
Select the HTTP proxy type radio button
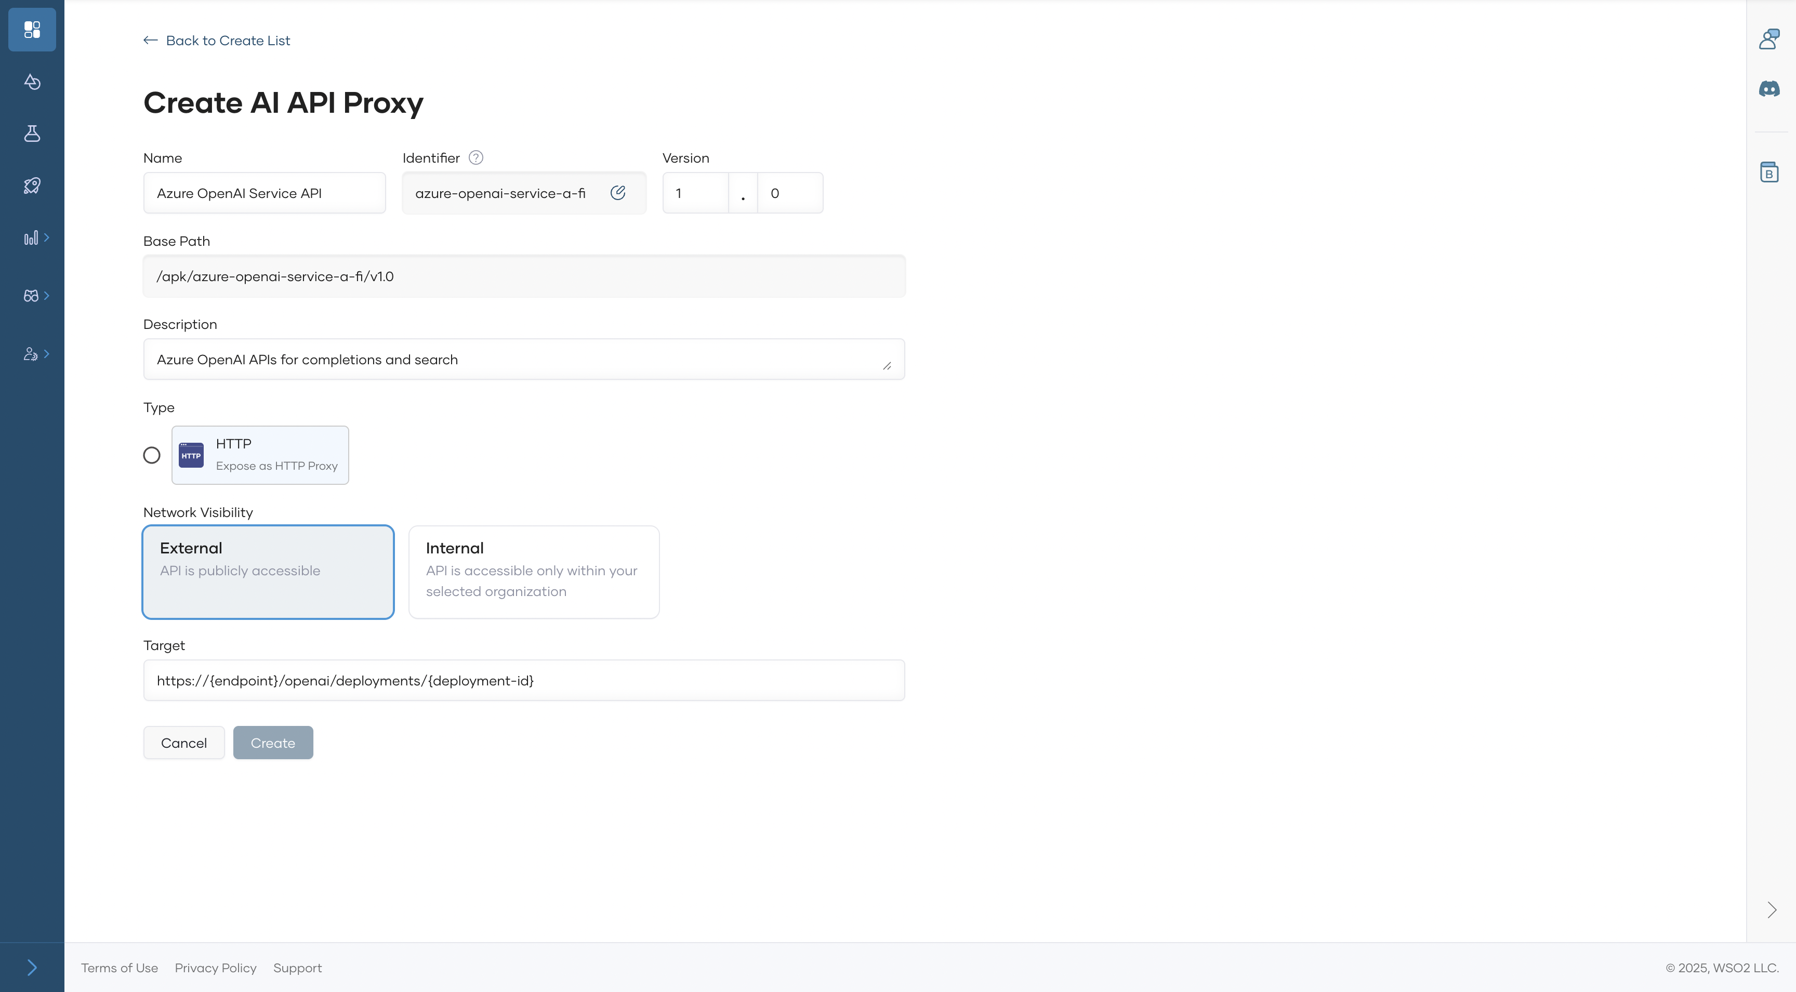[152, 455]
